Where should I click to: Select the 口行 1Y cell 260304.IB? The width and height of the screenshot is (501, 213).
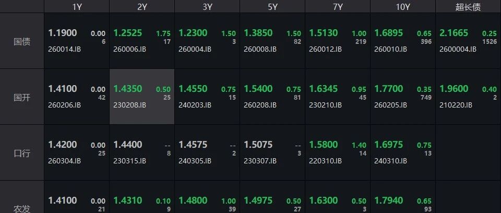(x=77, y=153)
